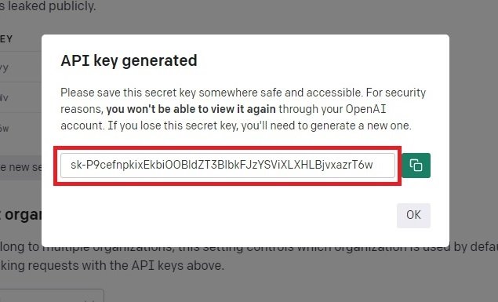Image resolution: width=498 pixels, height=302 pixels.
Task: Click the default organization heading behind dialog
Action: [20, 215]
